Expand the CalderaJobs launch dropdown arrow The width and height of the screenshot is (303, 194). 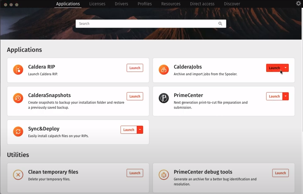(286, 68)
